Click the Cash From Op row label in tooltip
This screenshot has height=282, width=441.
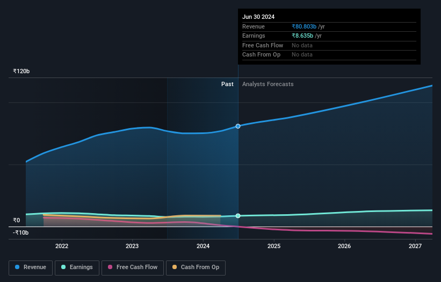tap(261, 55)
